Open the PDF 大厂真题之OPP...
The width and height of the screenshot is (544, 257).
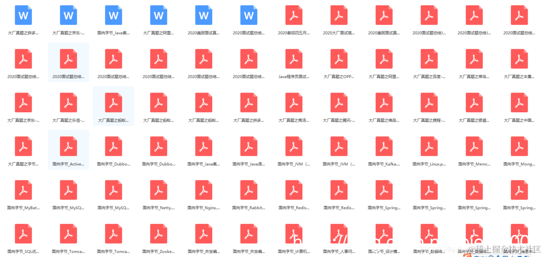[339, 59]
